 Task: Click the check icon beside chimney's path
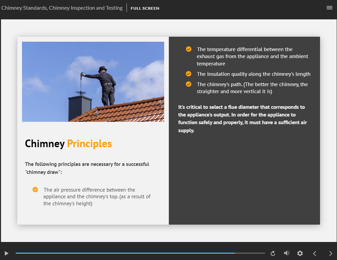[x=188, y=84]
